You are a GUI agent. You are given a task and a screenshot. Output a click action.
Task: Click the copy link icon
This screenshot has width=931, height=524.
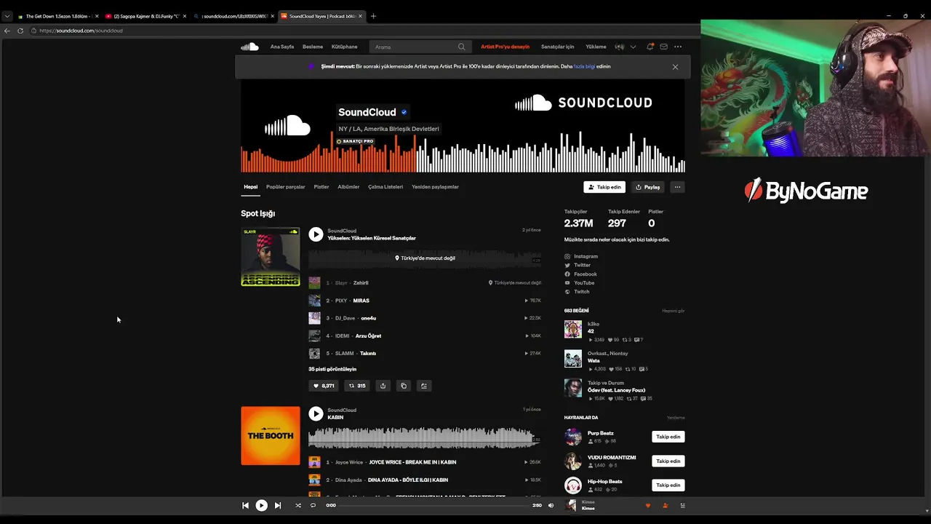pyautogui.click(x=404, y=386)
